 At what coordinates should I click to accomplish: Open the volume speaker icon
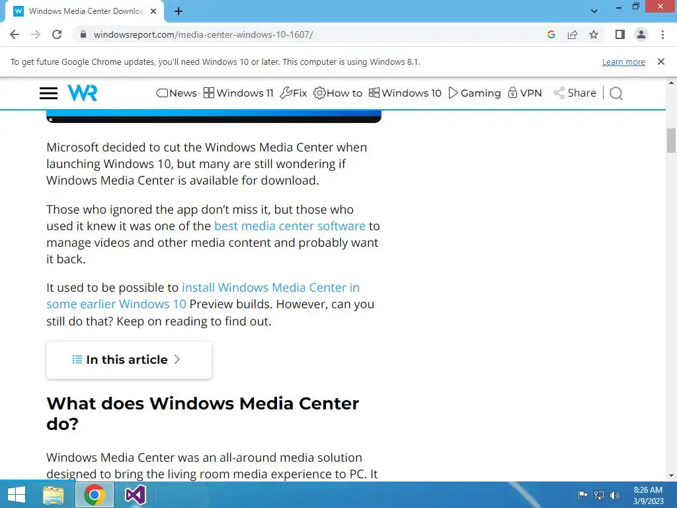615,495
